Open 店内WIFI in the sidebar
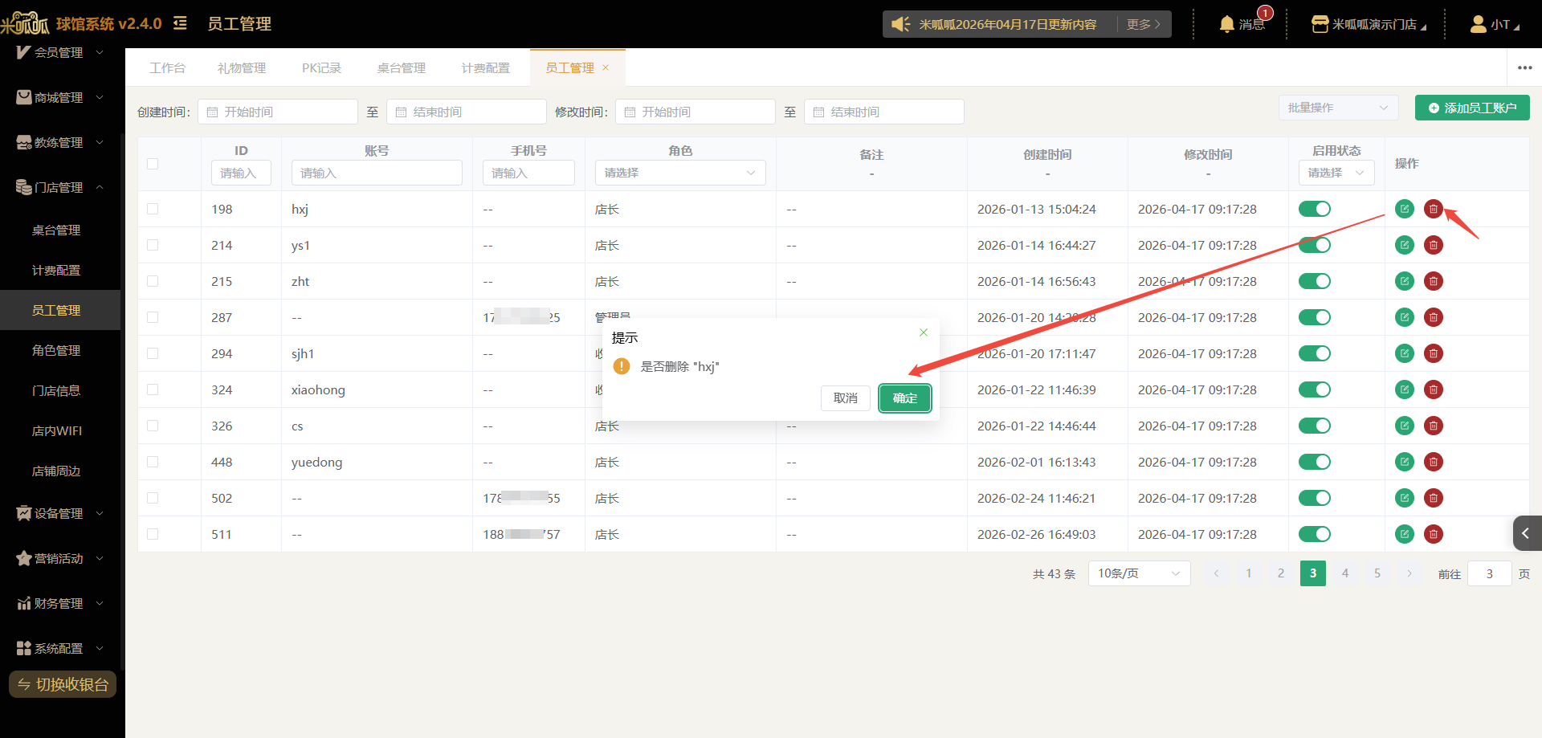 60,430
